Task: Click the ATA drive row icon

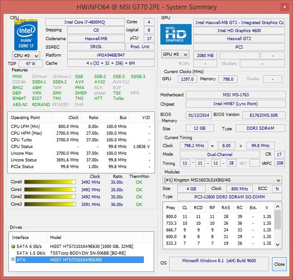Action: point(13,259)
